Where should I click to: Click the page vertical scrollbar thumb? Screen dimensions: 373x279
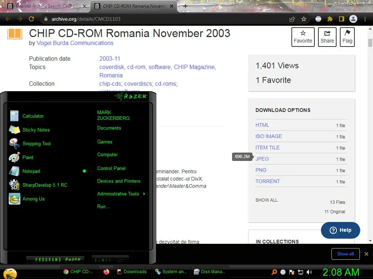pos(370,43)
